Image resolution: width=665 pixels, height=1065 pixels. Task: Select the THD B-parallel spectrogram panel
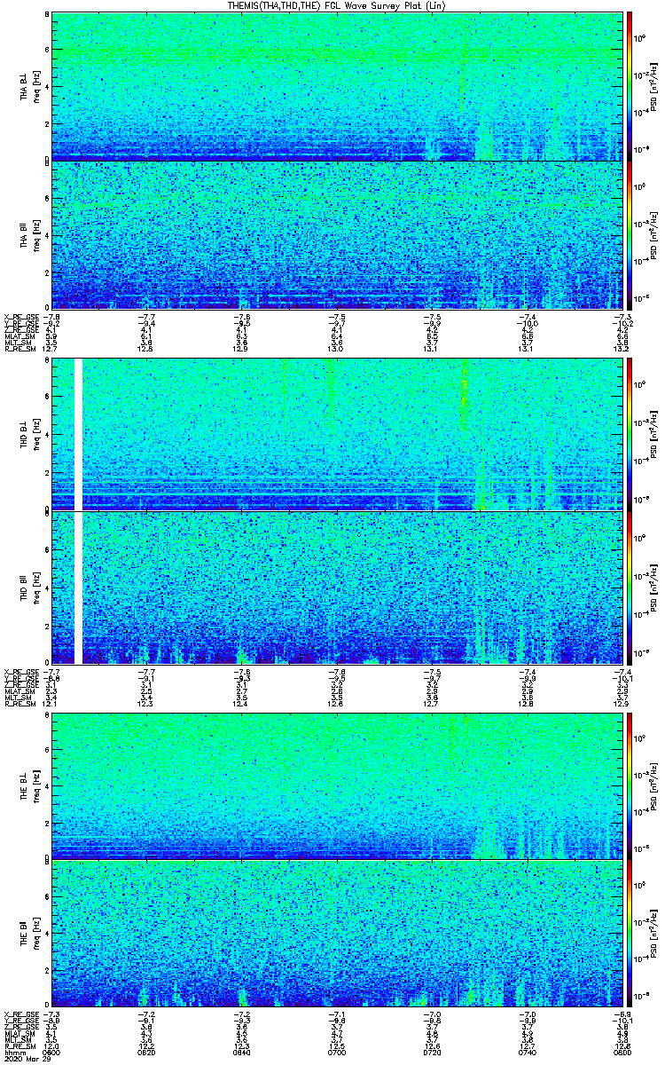(x=335, y=588)
